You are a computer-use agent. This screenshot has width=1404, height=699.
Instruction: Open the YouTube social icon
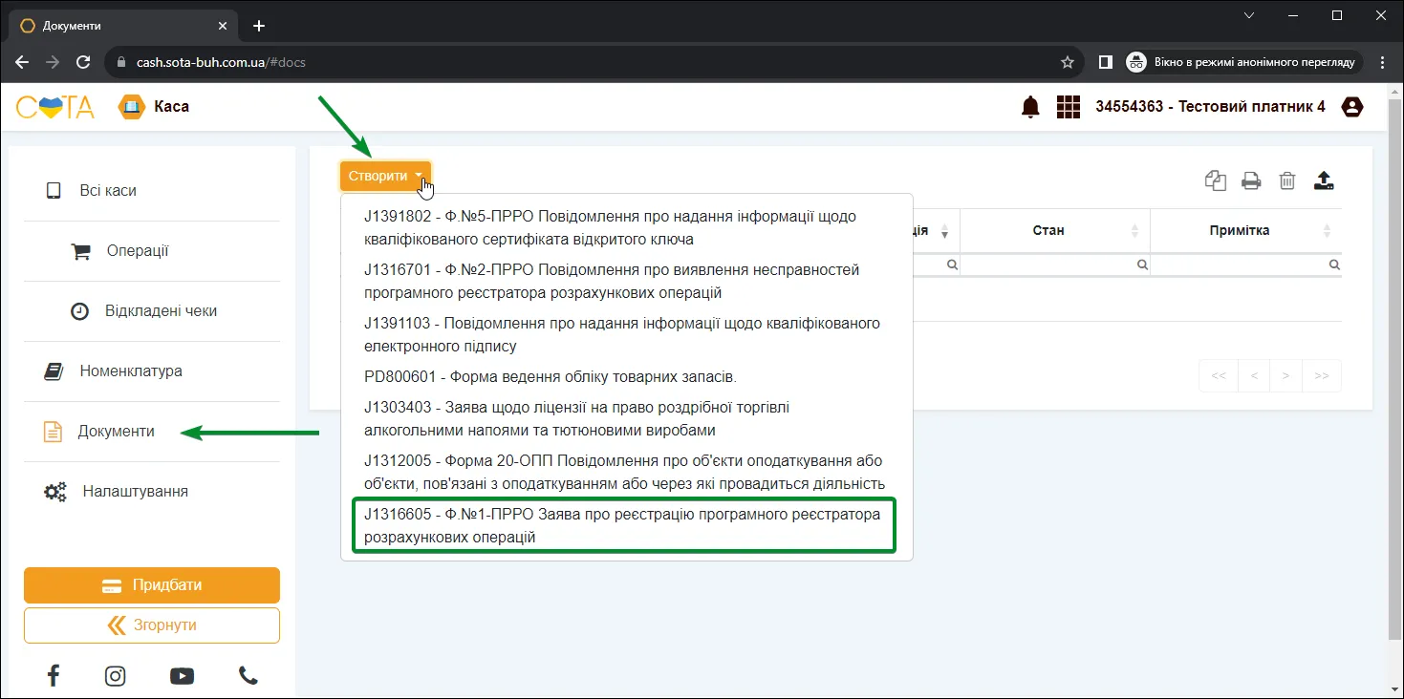click(182, 676)
